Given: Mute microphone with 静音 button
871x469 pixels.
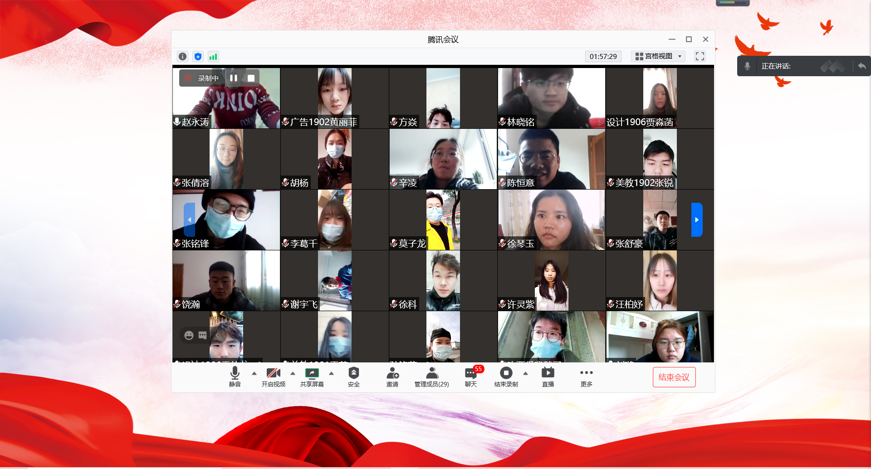Looking at the screenshot, I should [235, 377].
